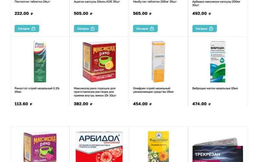Open Необутин таблетки 200мг title link
Viewport: 259px width, 162px height.
coord(155,2)
